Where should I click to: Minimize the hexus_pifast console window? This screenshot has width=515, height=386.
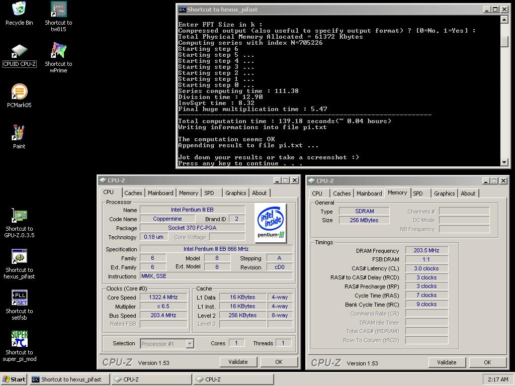[487, 10]
